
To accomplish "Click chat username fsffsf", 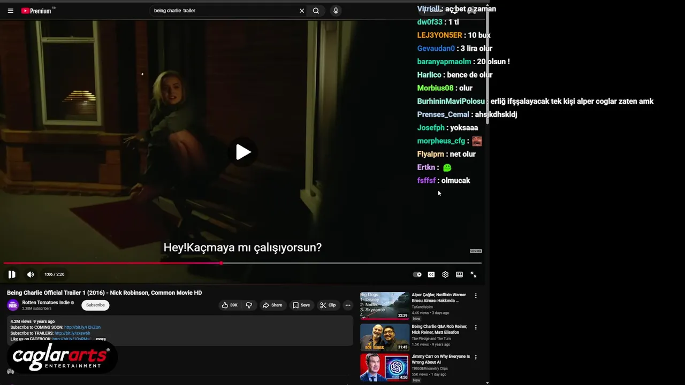I will pyautogui.click(x=427, y=181).
